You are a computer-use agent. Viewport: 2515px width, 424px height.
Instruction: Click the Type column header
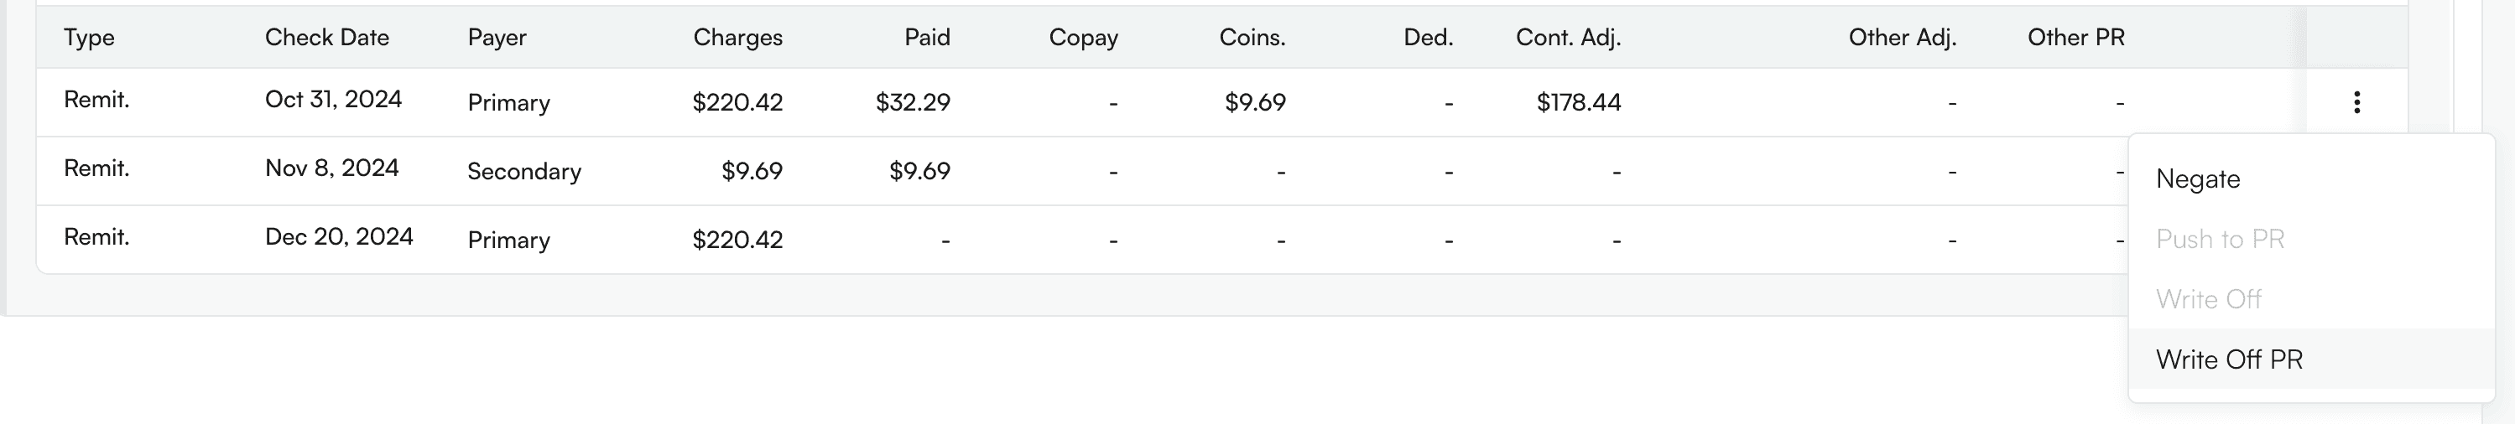89,37
